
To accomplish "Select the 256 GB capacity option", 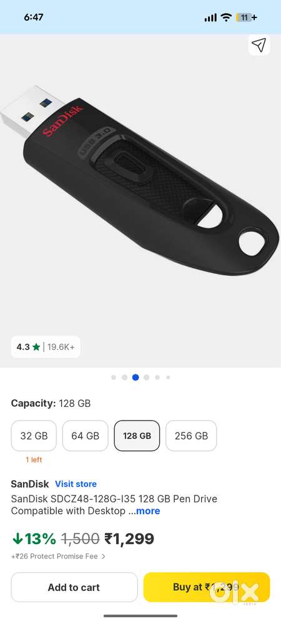I will [191, 436].
